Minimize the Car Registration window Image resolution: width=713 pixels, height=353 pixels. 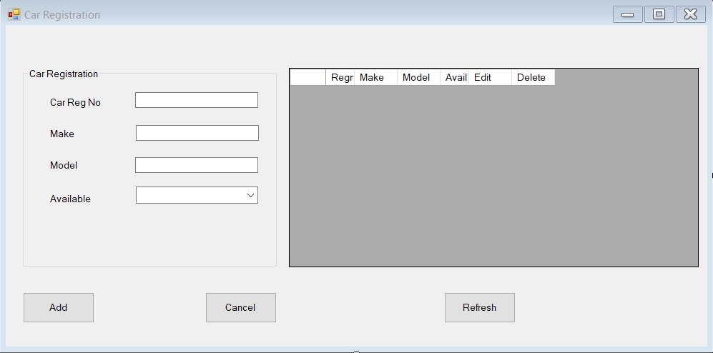coord(627,14)
